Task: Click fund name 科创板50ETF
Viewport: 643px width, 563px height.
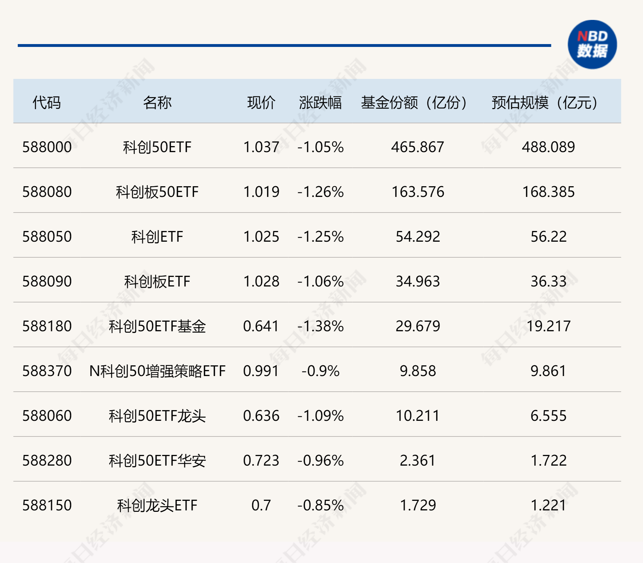Action: tap(157, 192)
